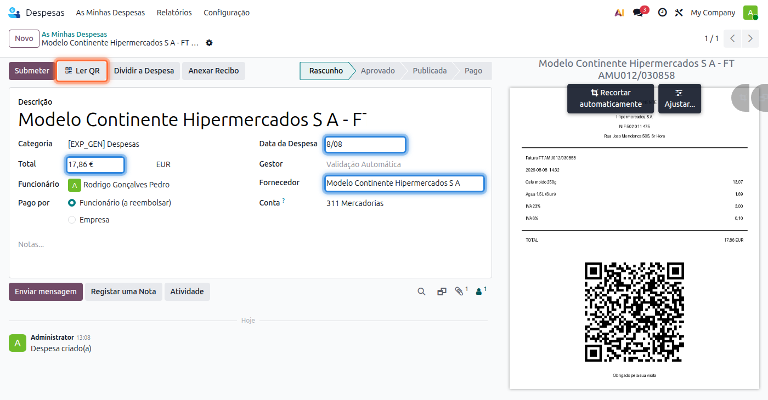
Task: Open My Company switcher
Action: tap(713, 13)
